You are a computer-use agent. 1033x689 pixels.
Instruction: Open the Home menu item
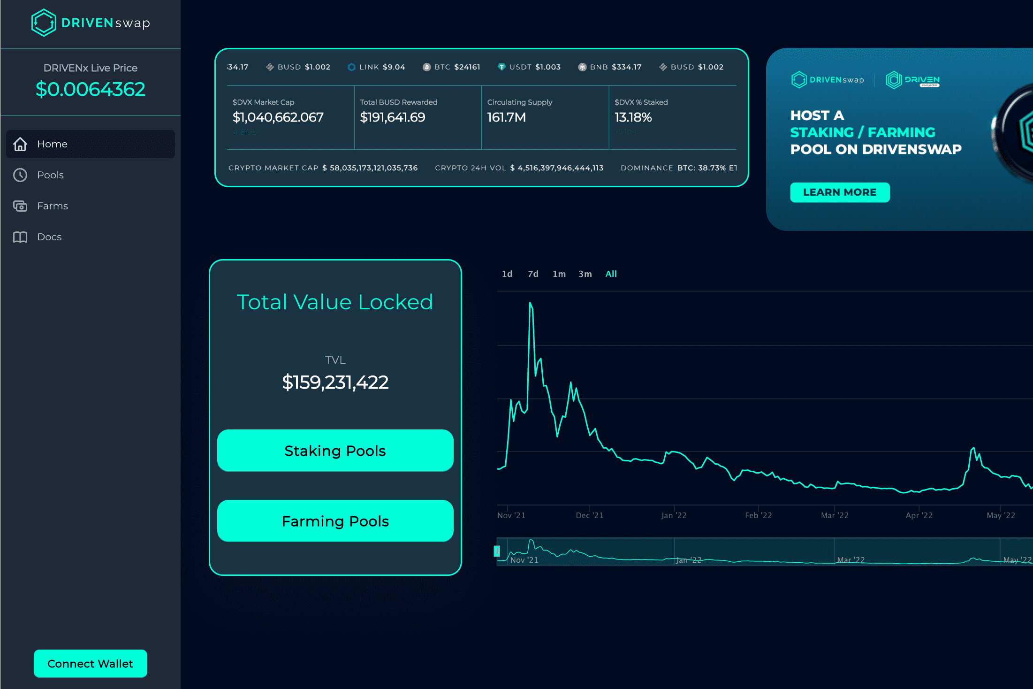click(91, 144)
